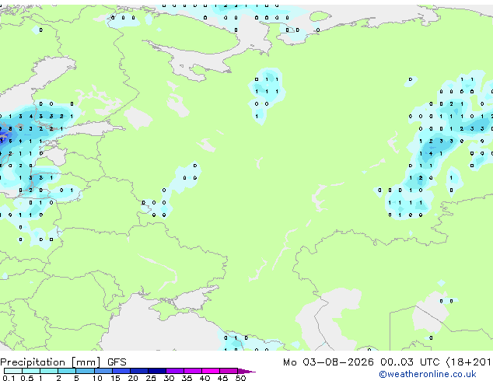
Task: Click the '00..03 UTC' time range text
Action: pyautogui.click(x=410, y=362)
